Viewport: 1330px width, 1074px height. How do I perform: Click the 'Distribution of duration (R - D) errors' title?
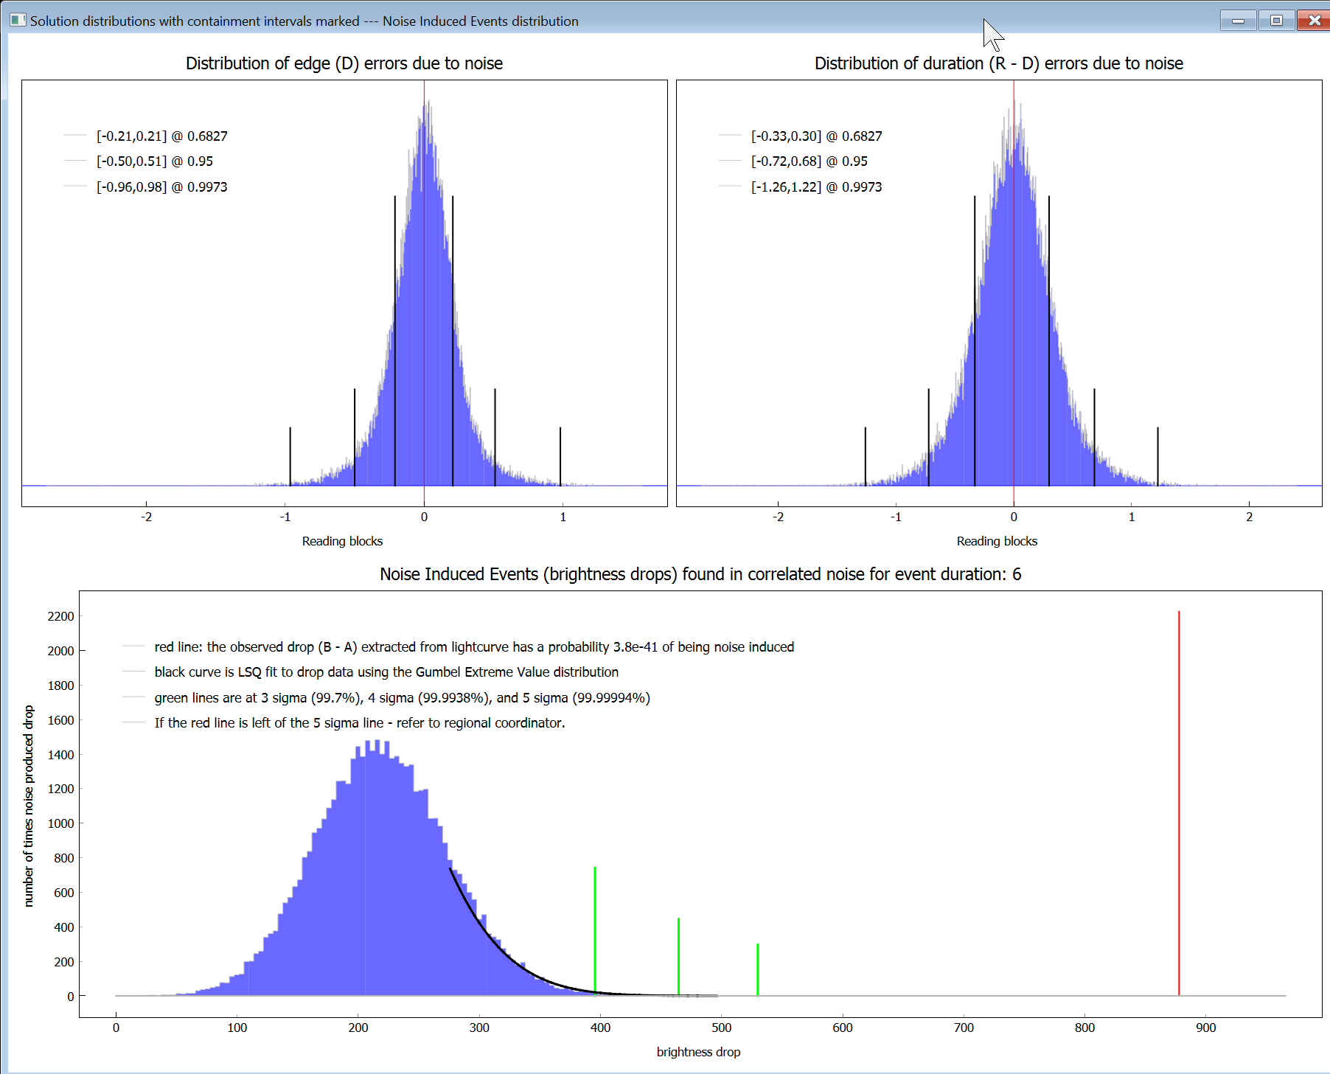point(999,63)
